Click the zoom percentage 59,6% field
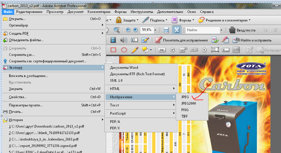281x153 pixels. (x=147, y=30)
